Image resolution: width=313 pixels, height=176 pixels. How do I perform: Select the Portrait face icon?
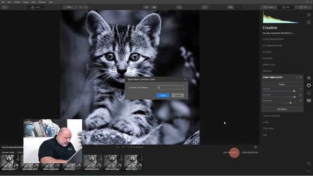coord(309,93)
